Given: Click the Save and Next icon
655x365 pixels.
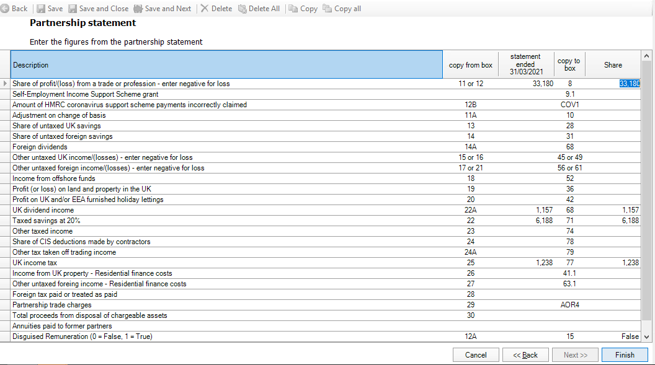Looking at the screenshot, I should tap(138, 8).
